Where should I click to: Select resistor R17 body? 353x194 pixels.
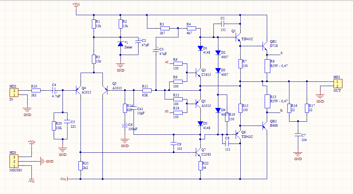point(307,108)
